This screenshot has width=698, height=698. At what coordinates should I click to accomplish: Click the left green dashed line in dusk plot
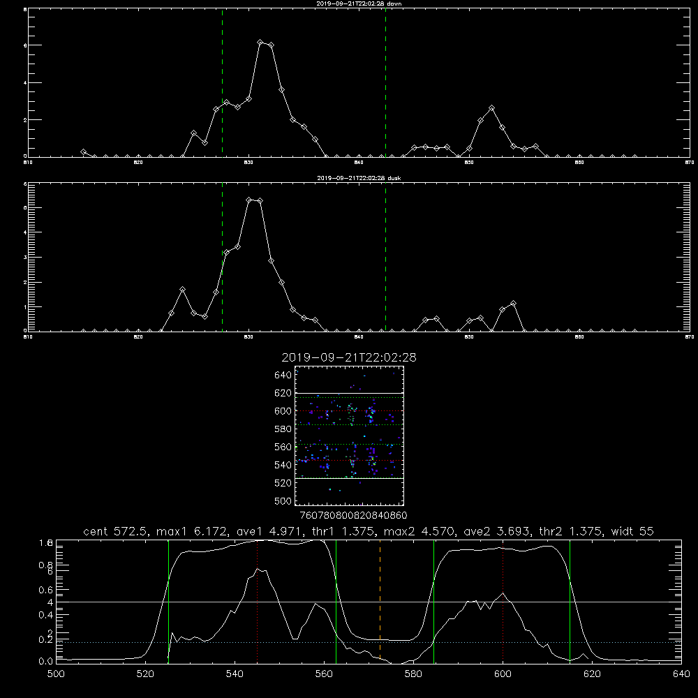click(222, 257)
